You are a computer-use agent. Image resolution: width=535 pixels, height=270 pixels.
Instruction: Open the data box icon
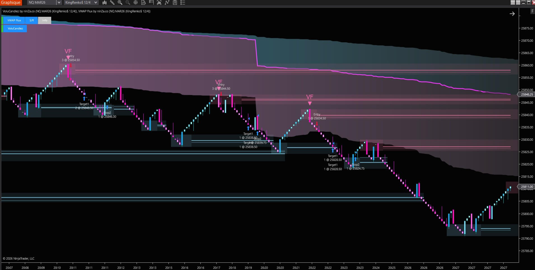click(143, 3)
